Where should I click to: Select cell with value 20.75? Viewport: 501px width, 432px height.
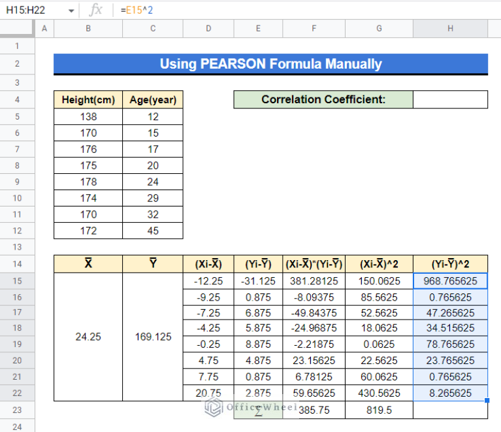click(208, 393)
